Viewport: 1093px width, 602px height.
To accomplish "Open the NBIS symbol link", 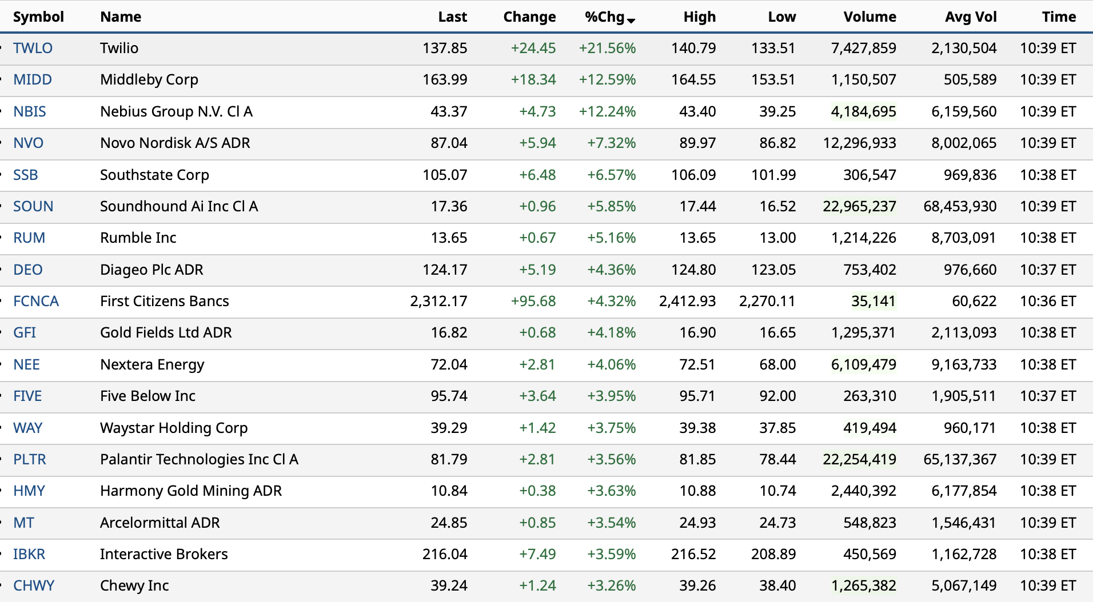I will pyautogui.click(x=30, y=111).
